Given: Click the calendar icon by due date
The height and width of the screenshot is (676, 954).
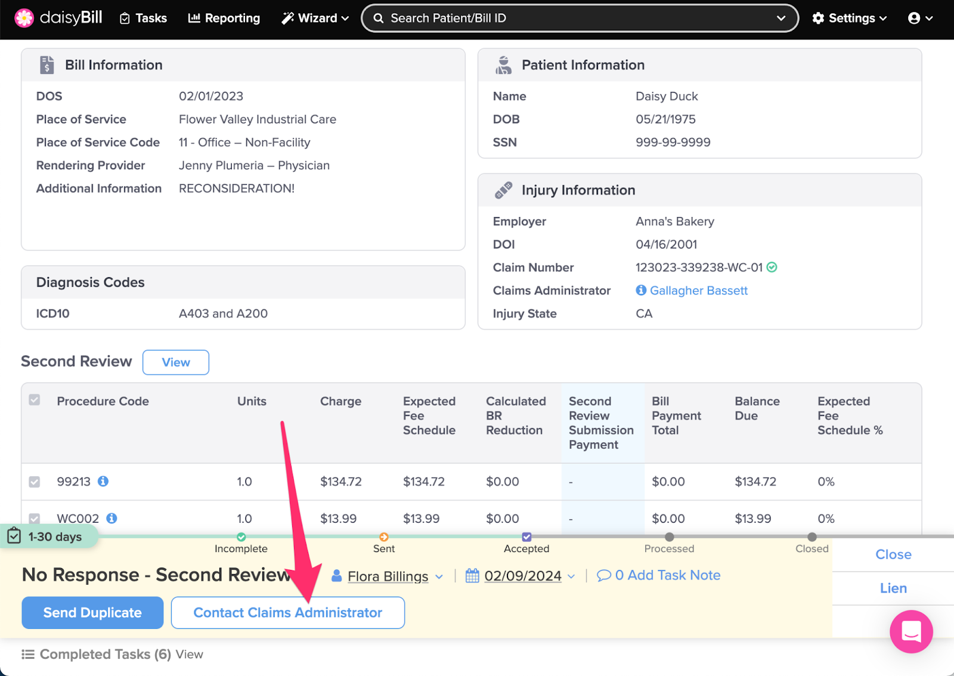Looking at the screenshot, I should click(x=472, y=576).
